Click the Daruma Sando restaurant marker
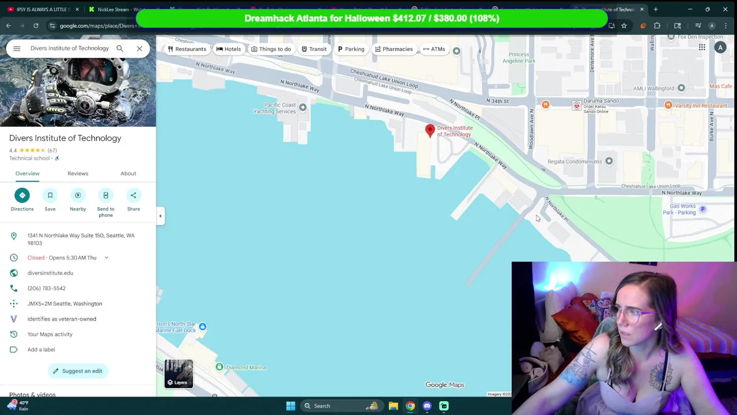 (x=576, y=105)
